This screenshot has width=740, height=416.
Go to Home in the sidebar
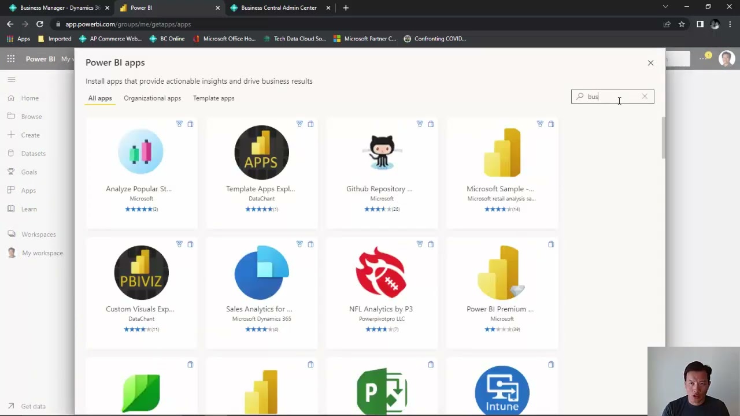[23, 98]
